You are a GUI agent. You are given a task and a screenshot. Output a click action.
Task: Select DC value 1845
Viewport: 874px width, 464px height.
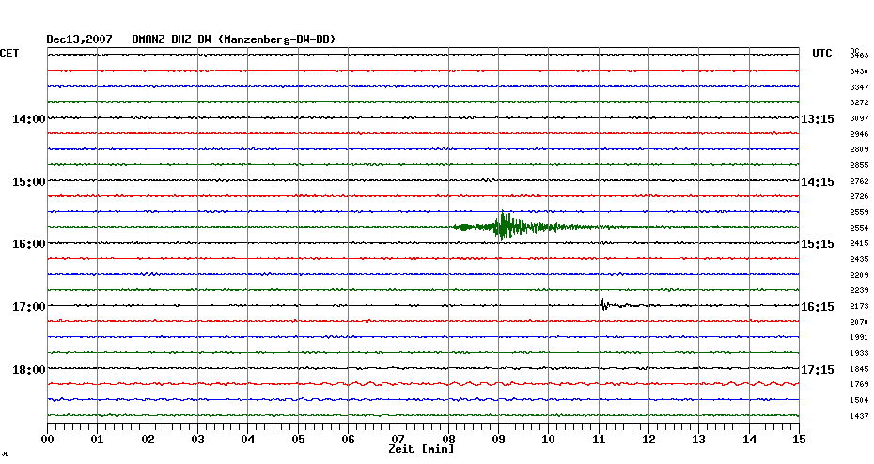(x=859, y=369)
